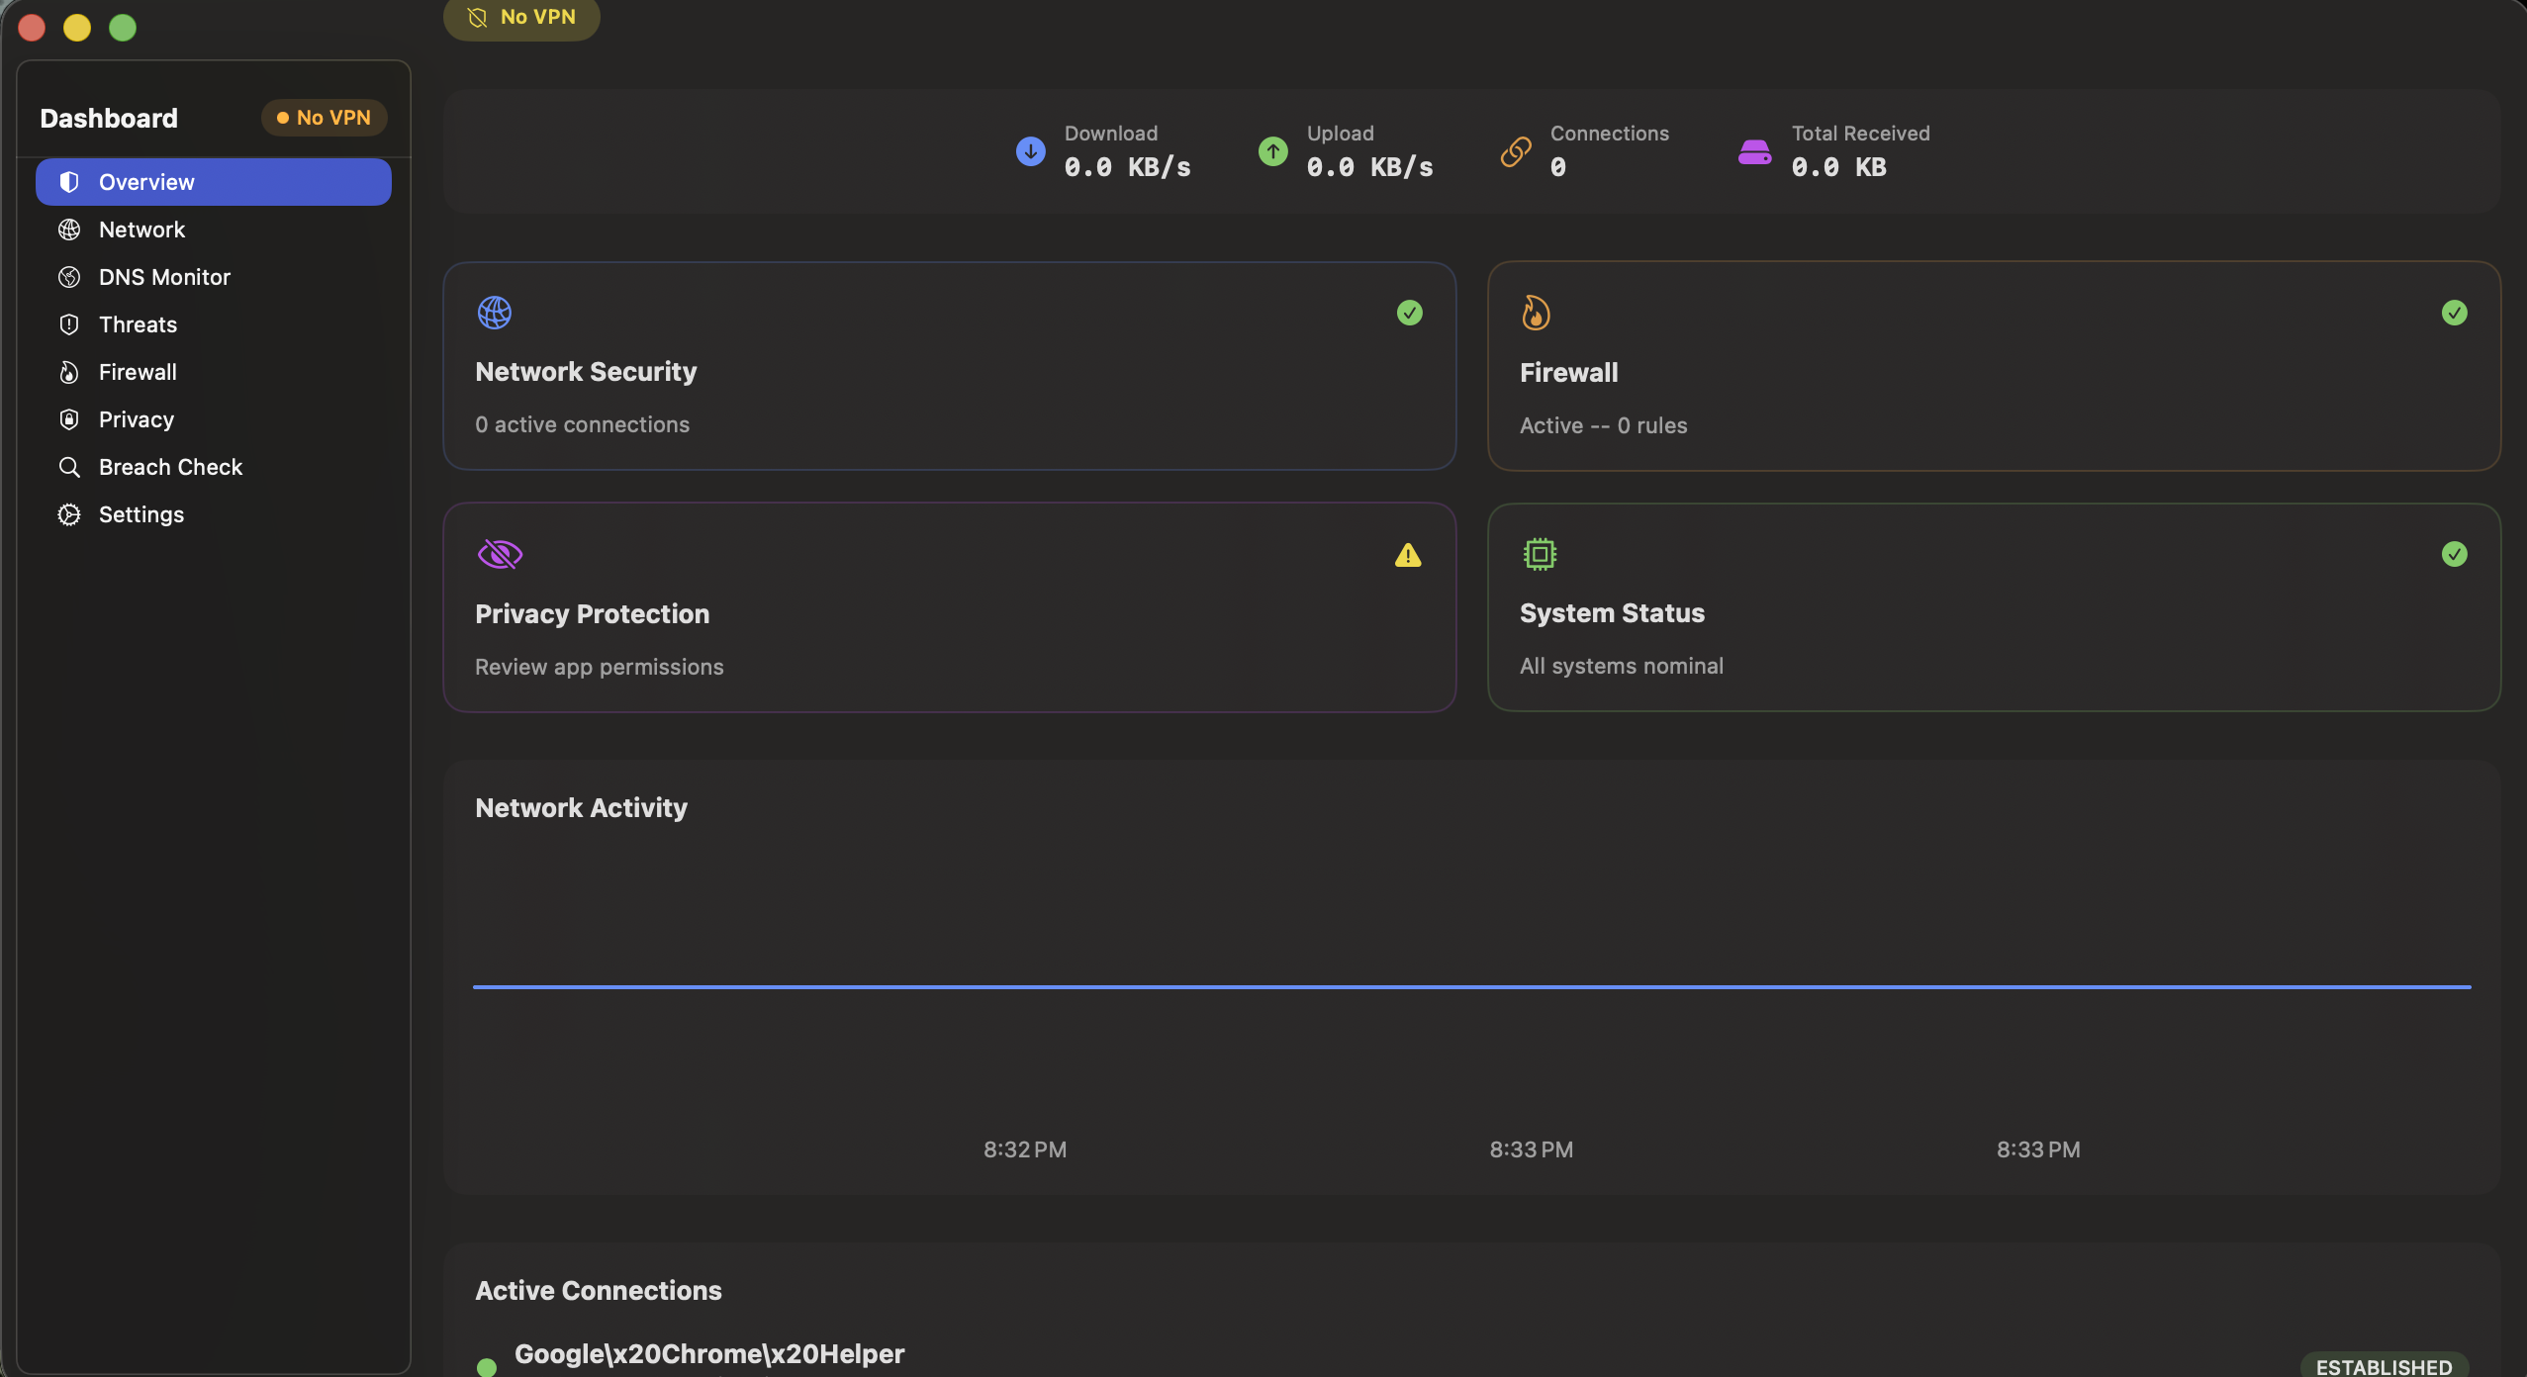Click the flame icon on Firewall card
Image resolution: width=2527 pixels, height=1377 pixels.
pos(1536,313)
